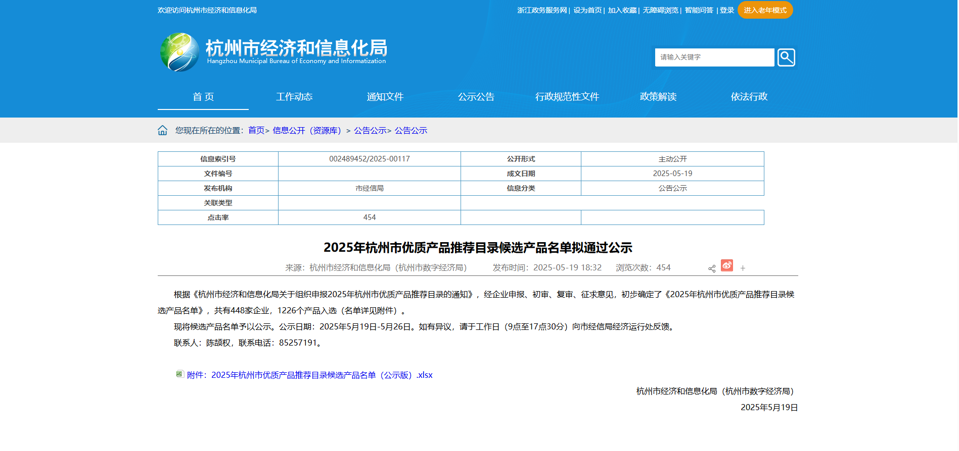Share article via red Weibo icon

tap(726, 265)
